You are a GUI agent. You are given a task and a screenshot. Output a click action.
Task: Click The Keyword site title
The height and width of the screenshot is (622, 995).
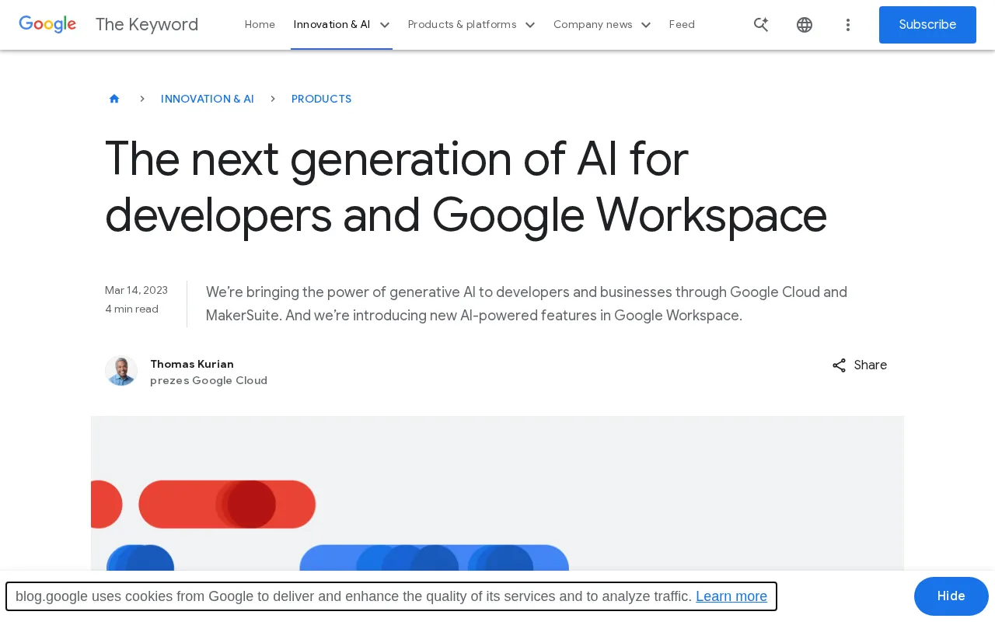click(x=147, y=24)
